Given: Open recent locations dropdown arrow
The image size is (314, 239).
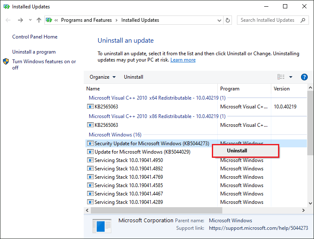Looking at the screenshot, I should coord(30,20).
